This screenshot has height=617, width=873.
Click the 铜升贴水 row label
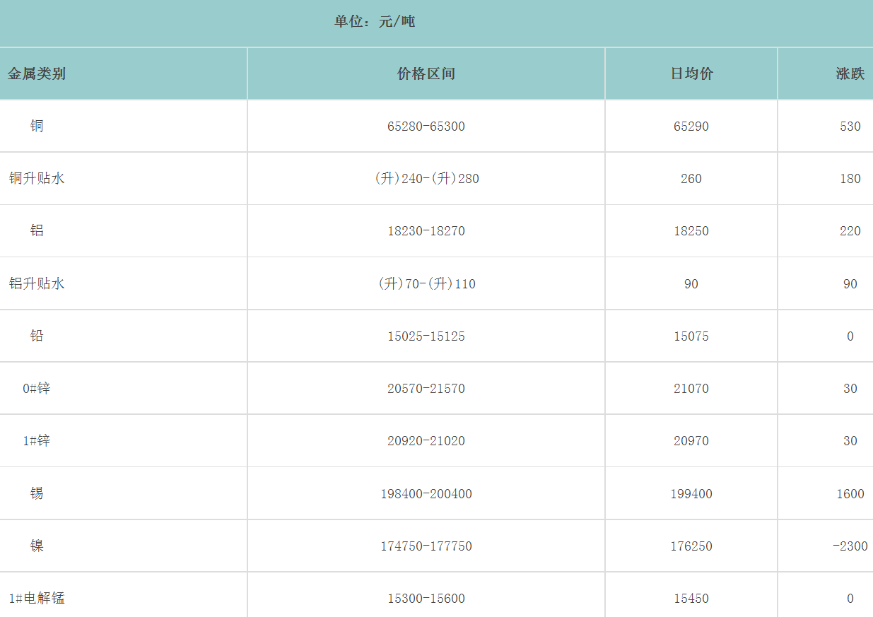[x=37, y=178]
